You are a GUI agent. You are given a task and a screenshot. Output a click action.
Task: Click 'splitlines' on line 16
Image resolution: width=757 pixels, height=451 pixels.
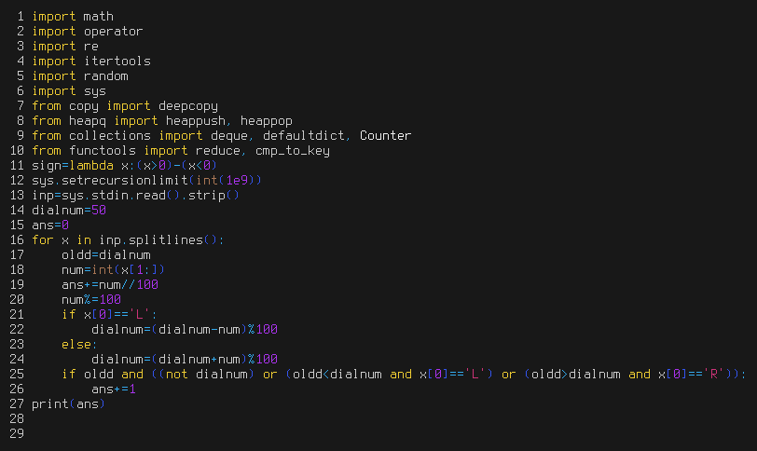[x=166, y=240]
